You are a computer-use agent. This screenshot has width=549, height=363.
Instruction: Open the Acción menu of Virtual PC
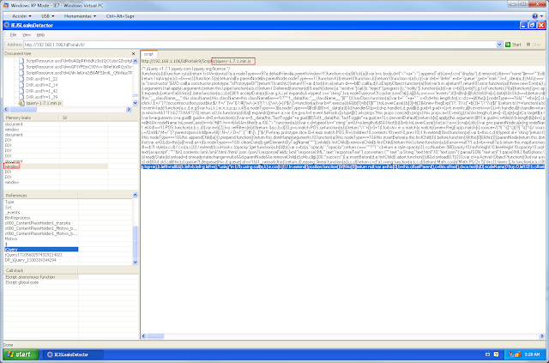[x=21, y=16]
